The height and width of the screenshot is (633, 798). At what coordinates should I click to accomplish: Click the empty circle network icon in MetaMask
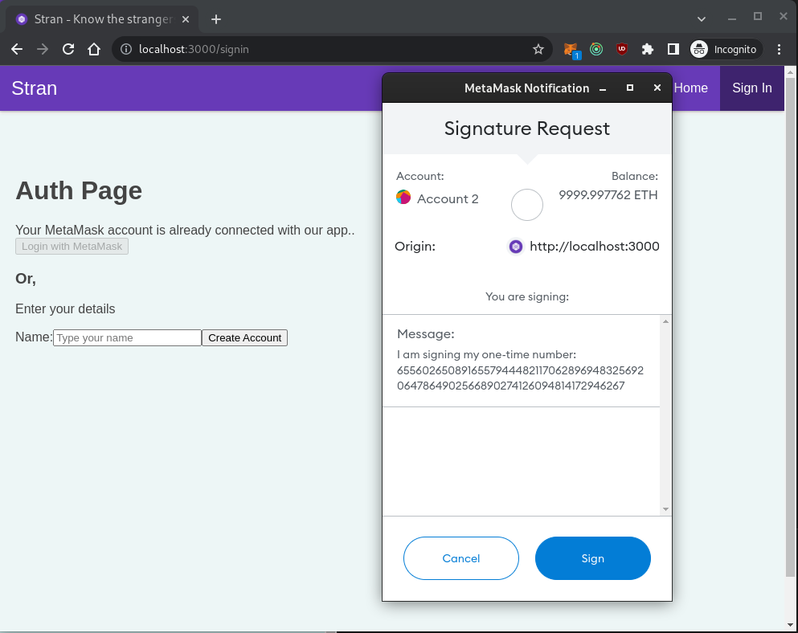click(526, 205)
